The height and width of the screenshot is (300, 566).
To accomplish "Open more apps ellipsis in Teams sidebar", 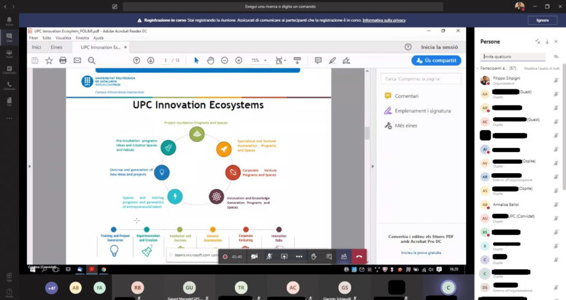I will click(x=9, y=118).
